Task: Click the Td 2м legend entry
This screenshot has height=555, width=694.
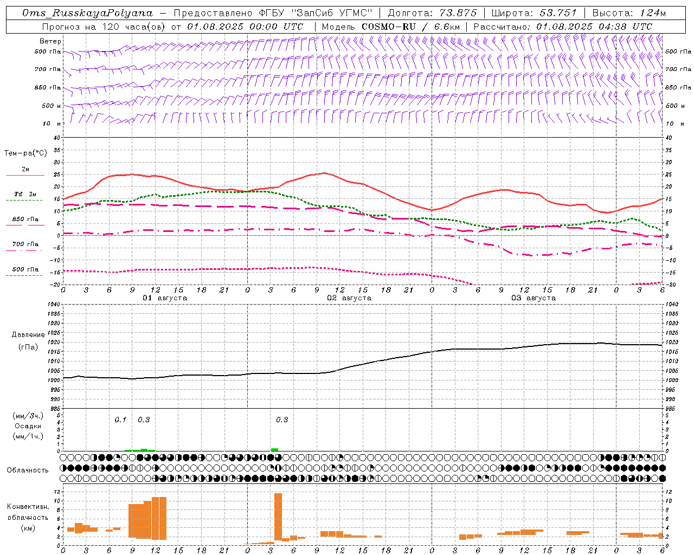Action: 25,194
